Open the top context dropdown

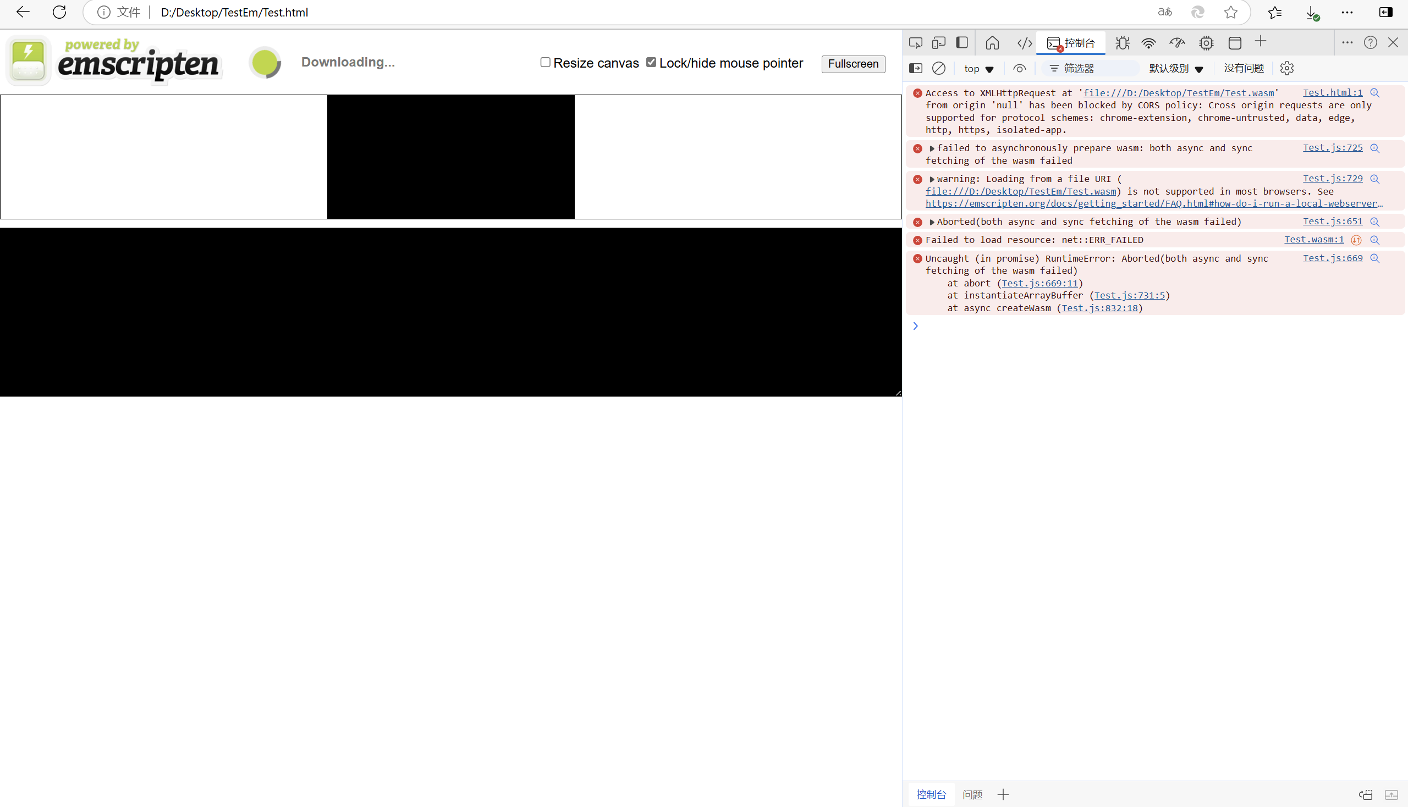[x=979, y=69]
